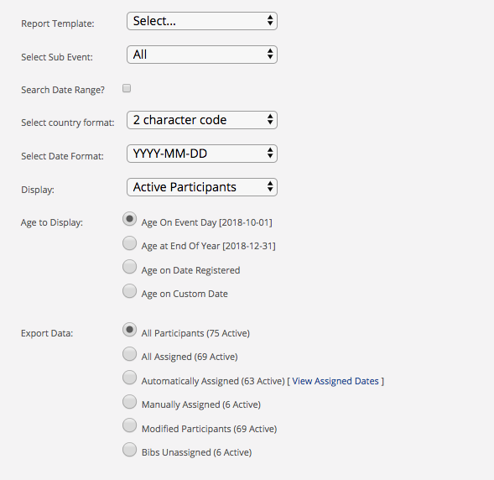This screenshot has width=494, height=480.
Task: Select All Participants (75 Active) radio
Action: coord(129,330)
